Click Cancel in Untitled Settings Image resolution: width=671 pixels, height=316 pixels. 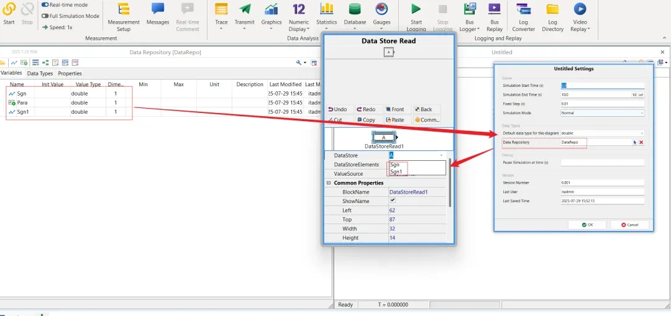click(629, 224)
